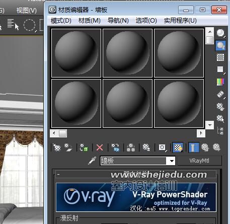230x224 pixels.
Task: Open the 实用程序(U) menu
Action: pyautogui.click(x=180, y=21)
